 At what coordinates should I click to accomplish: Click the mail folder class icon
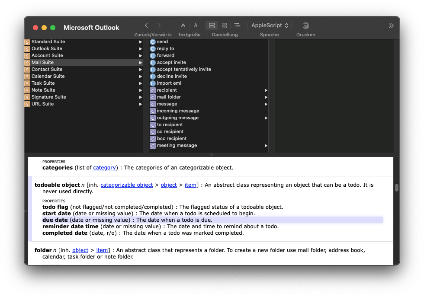click(x=152, y=97)
